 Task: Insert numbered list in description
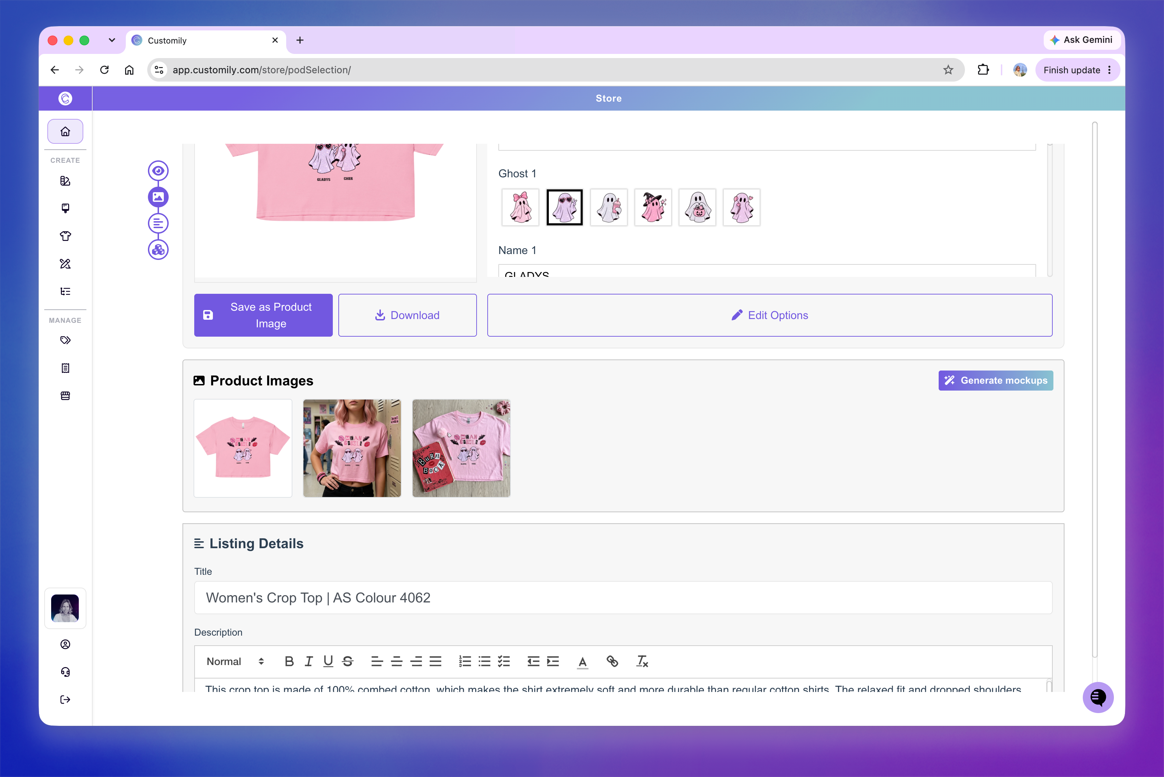pyautogui.click(x=465, y=662)
